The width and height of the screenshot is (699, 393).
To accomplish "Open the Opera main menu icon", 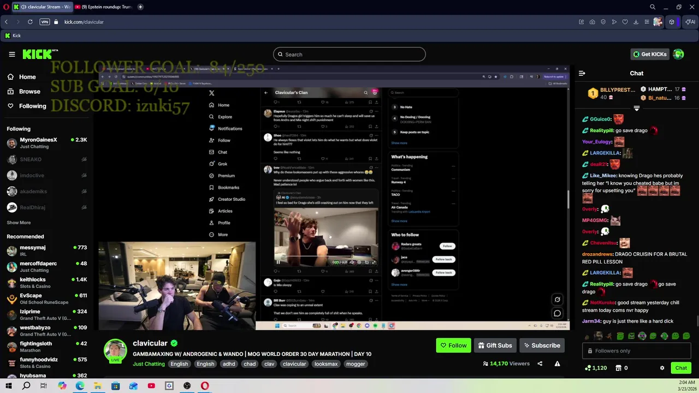I will [x=5, y=7].
